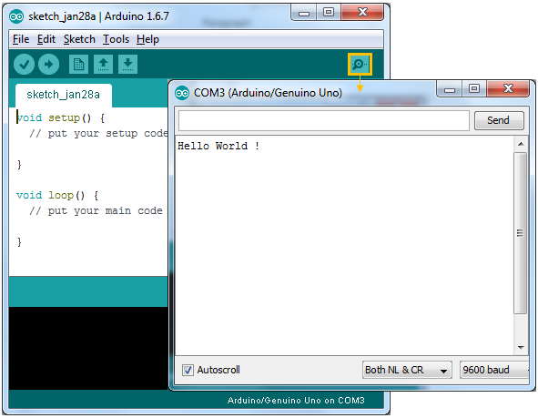Click the Open sketch up-arrow icon
The width and height of the screenshot is (538, 418).
tap(103, 64)
